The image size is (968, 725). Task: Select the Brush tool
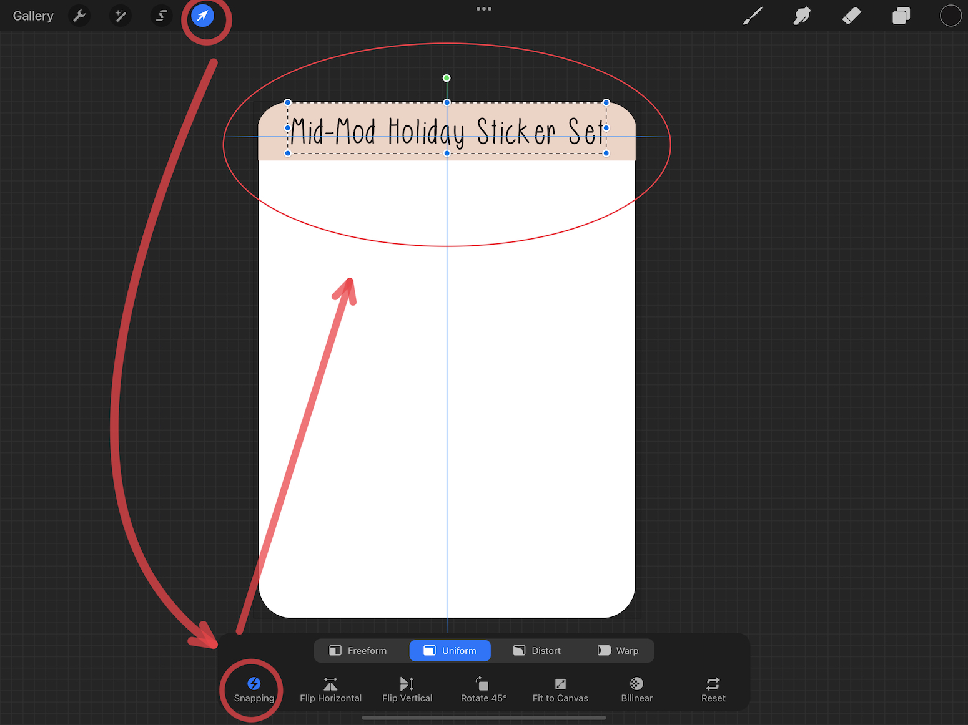752,16
